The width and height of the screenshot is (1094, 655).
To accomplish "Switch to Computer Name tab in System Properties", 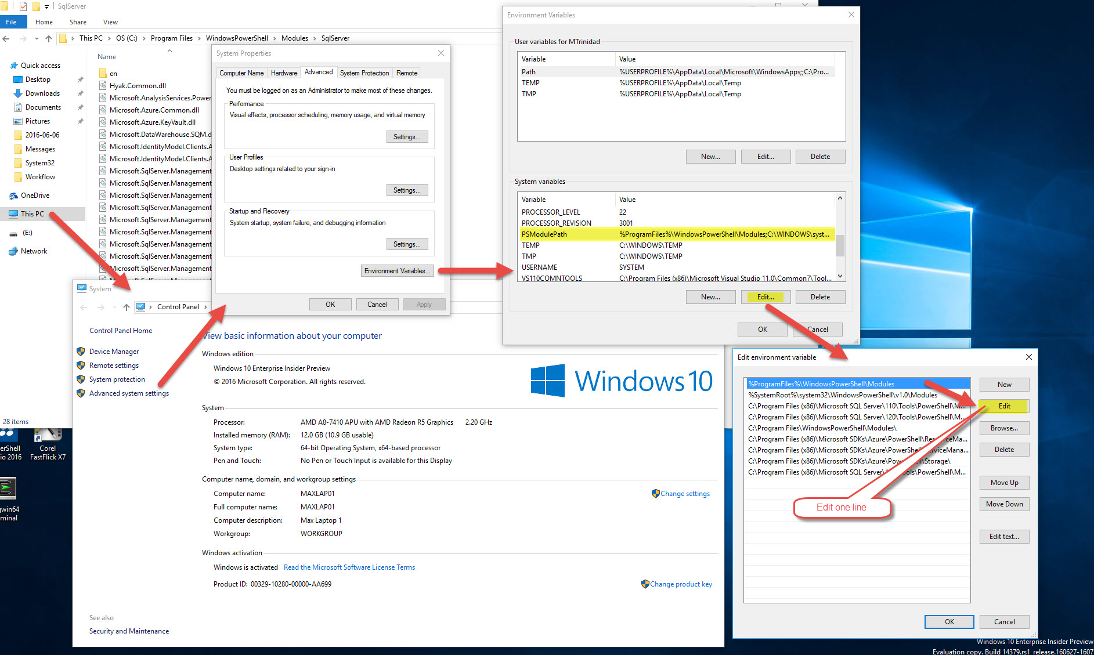I will pyautogui.click(x=241, y=73).
